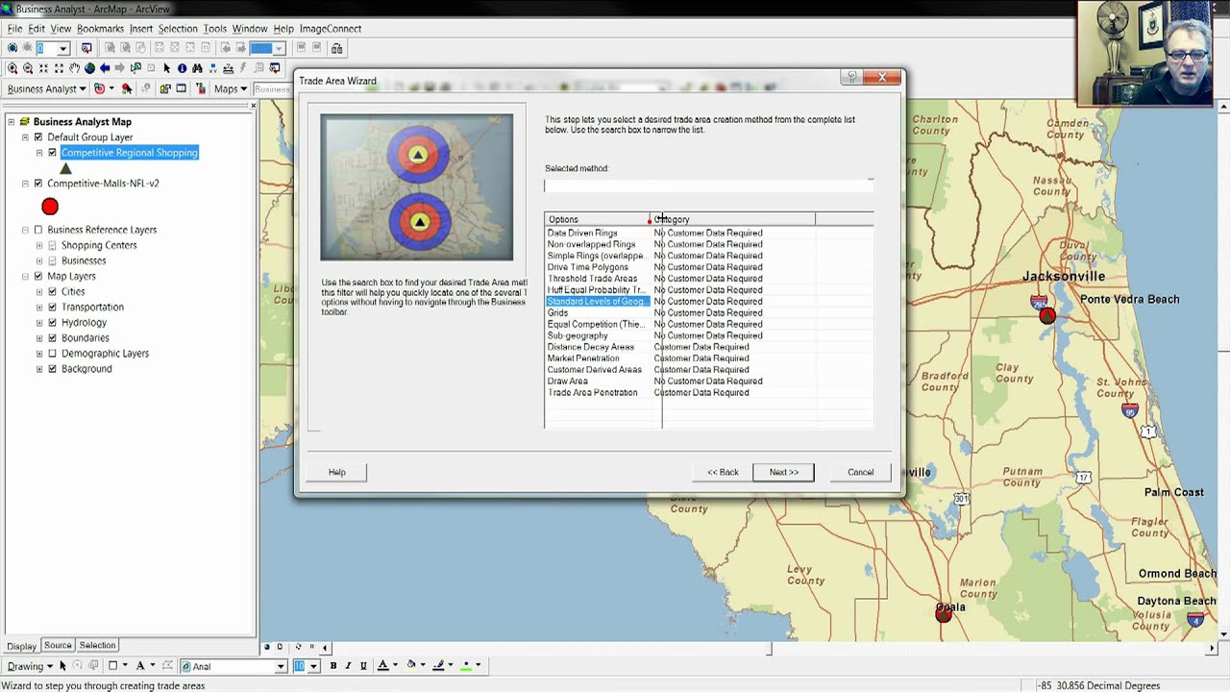
Task: Apply Bold text formatting
Action: click(x=332, y=666)
